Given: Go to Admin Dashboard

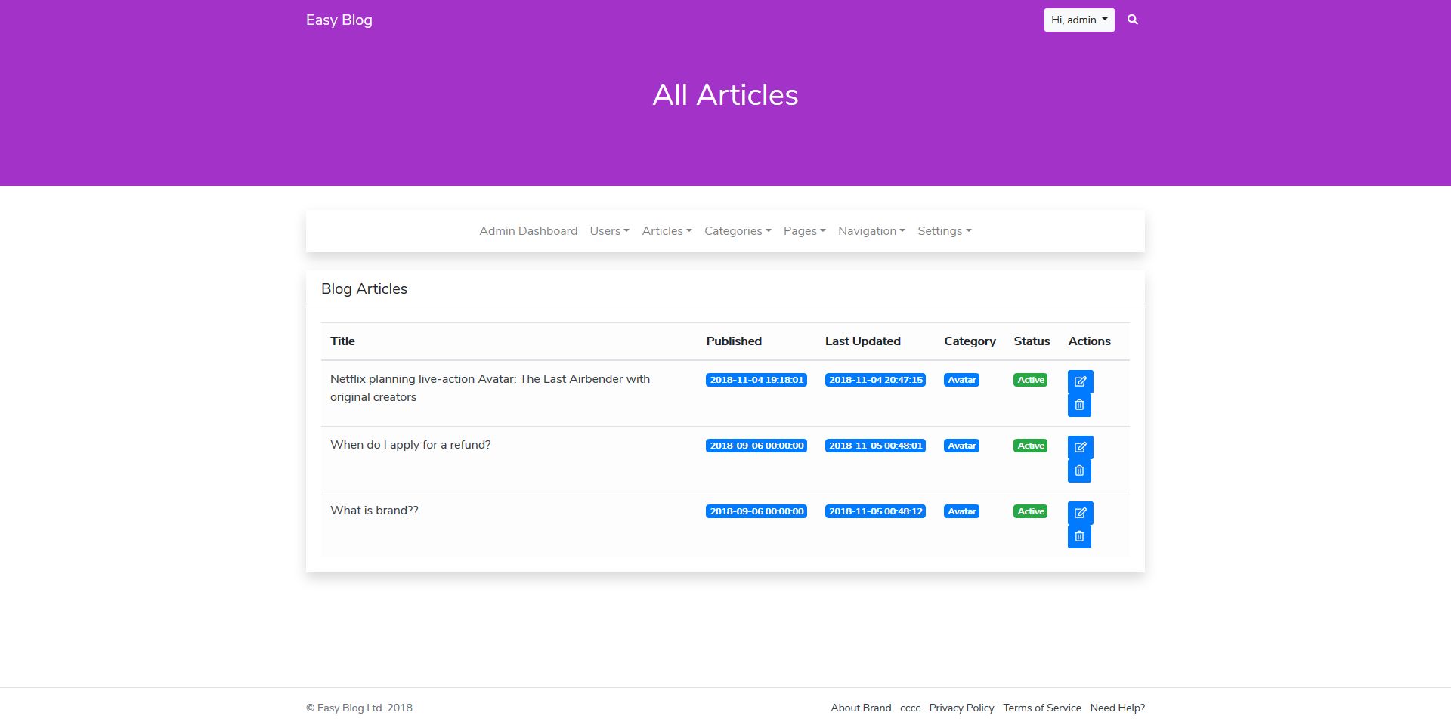Looking at the screenshot, I should [528, 231].
